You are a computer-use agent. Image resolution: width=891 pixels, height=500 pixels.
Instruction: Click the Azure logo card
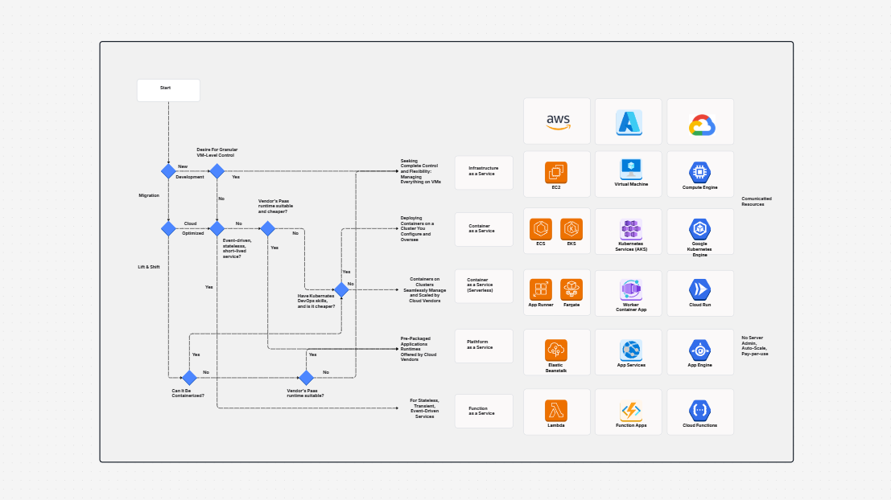click(x=629, y=121)
